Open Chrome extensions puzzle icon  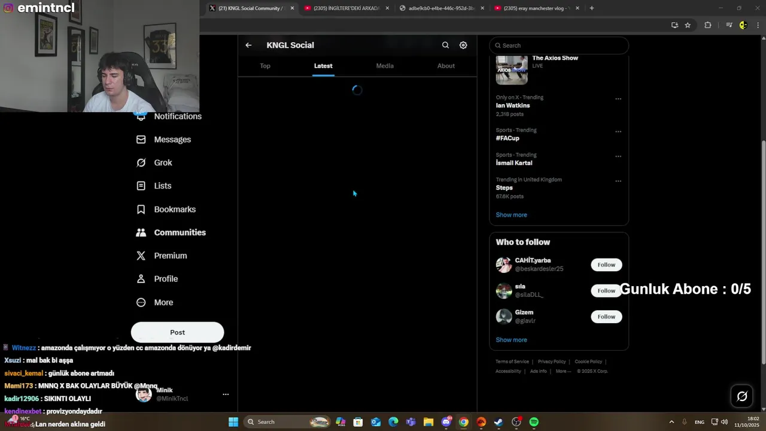point(708,25)
